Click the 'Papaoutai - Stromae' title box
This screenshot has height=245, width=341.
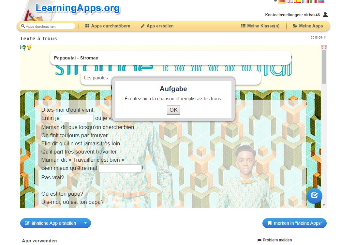[170, 58]
